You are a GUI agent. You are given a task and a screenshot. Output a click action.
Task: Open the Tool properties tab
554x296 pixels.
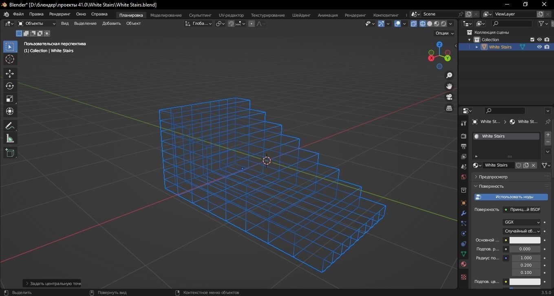coord(464,123)
